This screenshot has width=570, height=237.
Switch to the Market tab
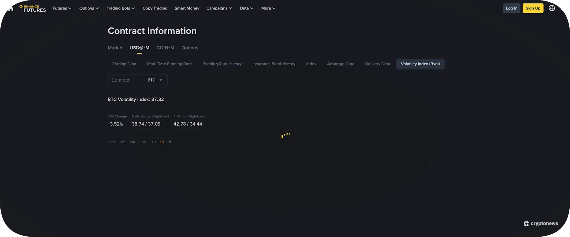coord(115,48)
